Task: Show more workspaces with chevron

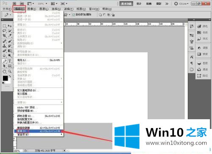Action: (x=167, y=4)
